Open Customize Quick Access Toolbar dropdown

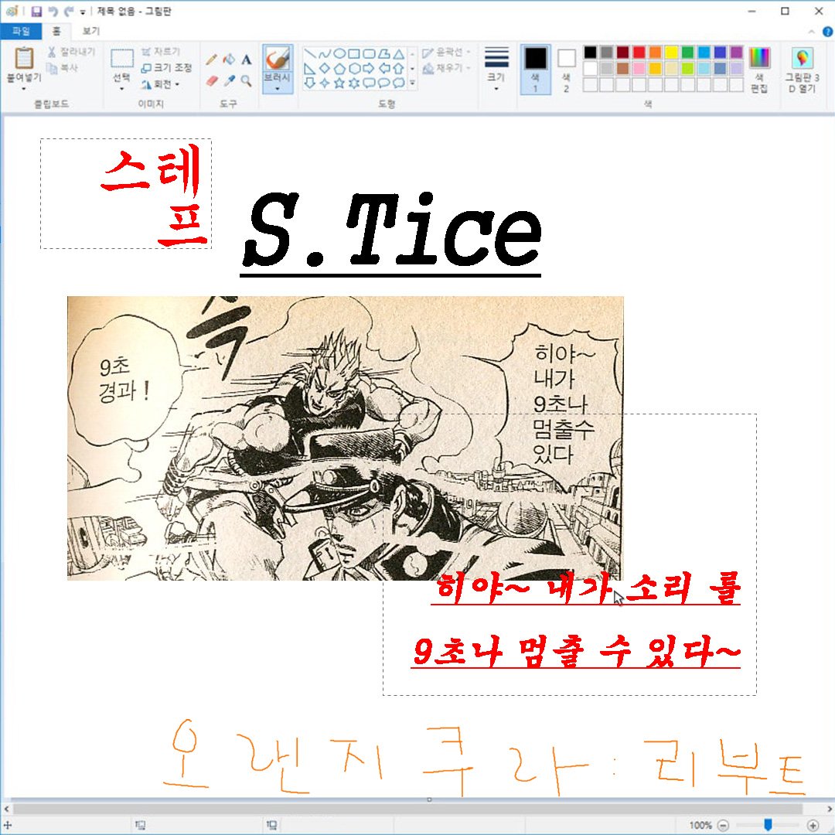(x=83, y=12)
